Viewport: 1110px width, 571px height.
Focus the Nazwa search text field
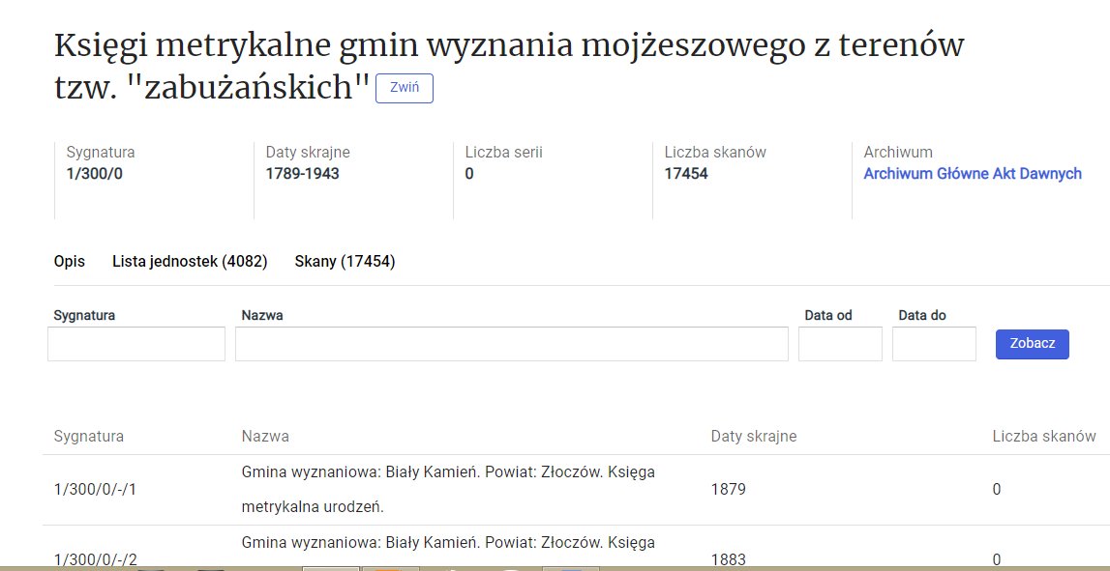511,344
